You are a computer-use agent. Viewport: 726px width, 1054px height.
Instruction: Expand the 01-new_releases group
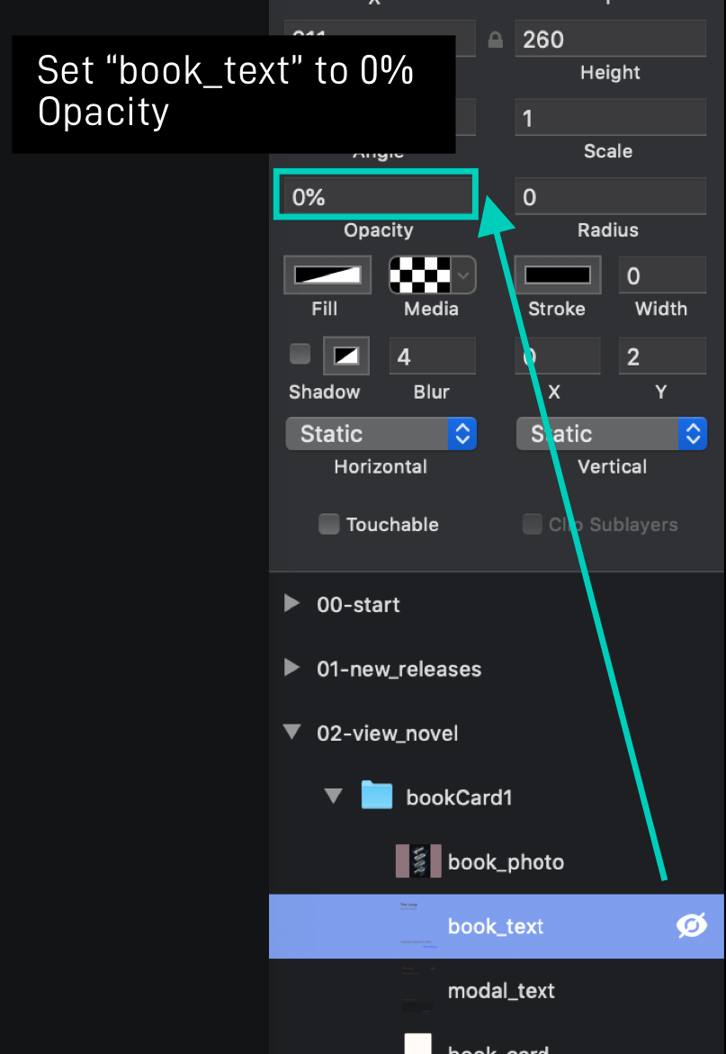[291, 668]
